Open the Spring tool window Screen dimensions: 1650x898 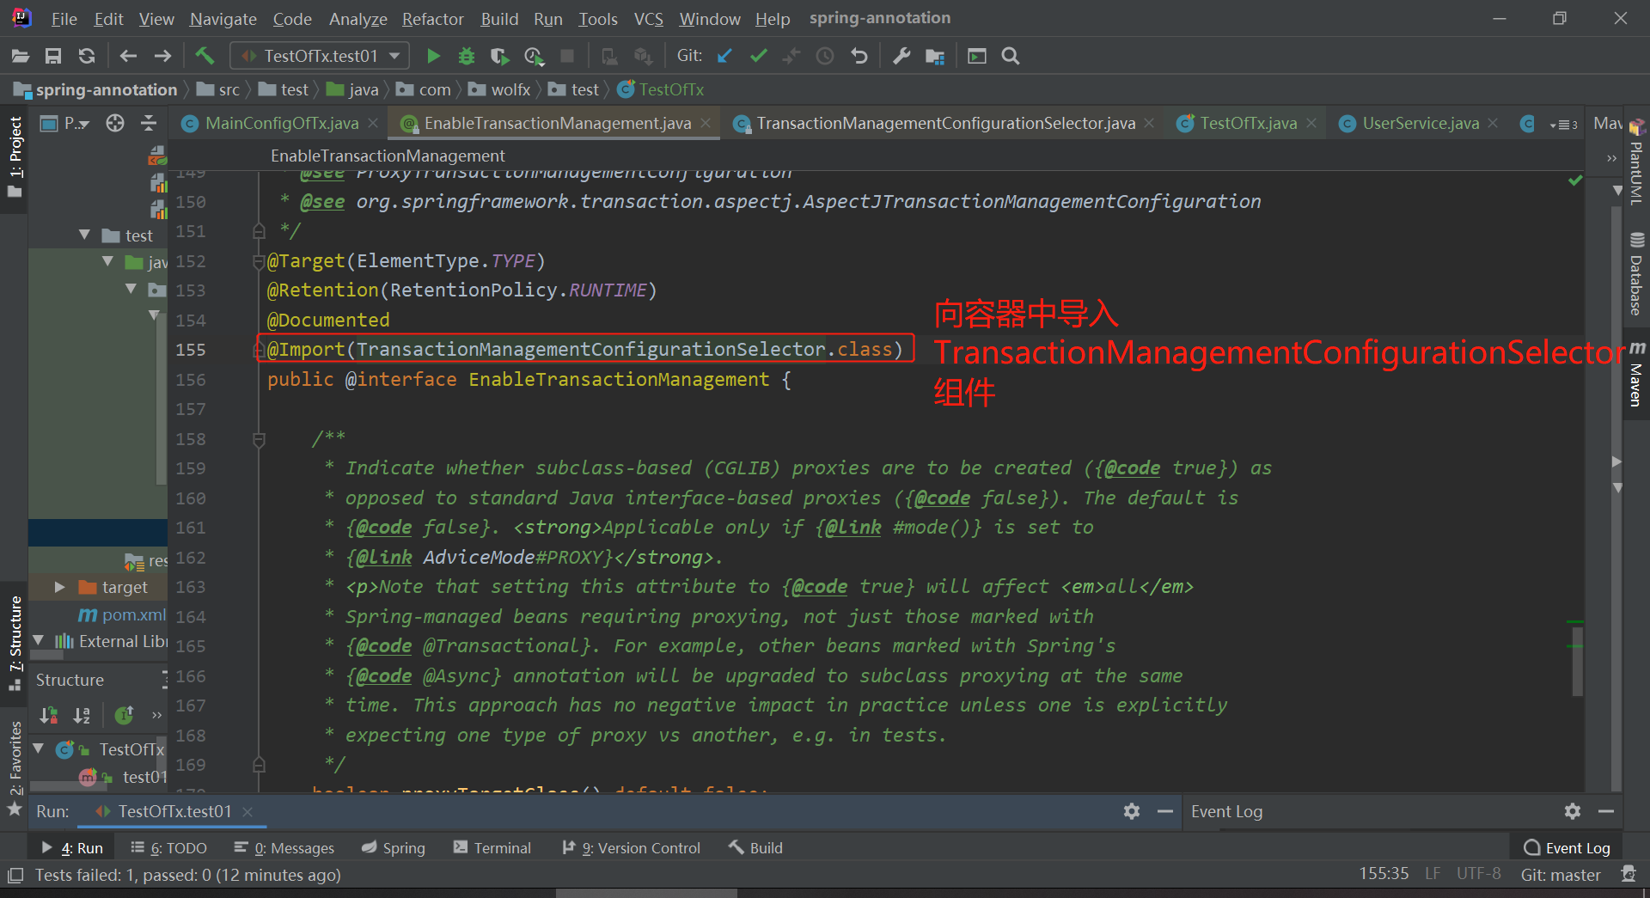coord(394,847)
